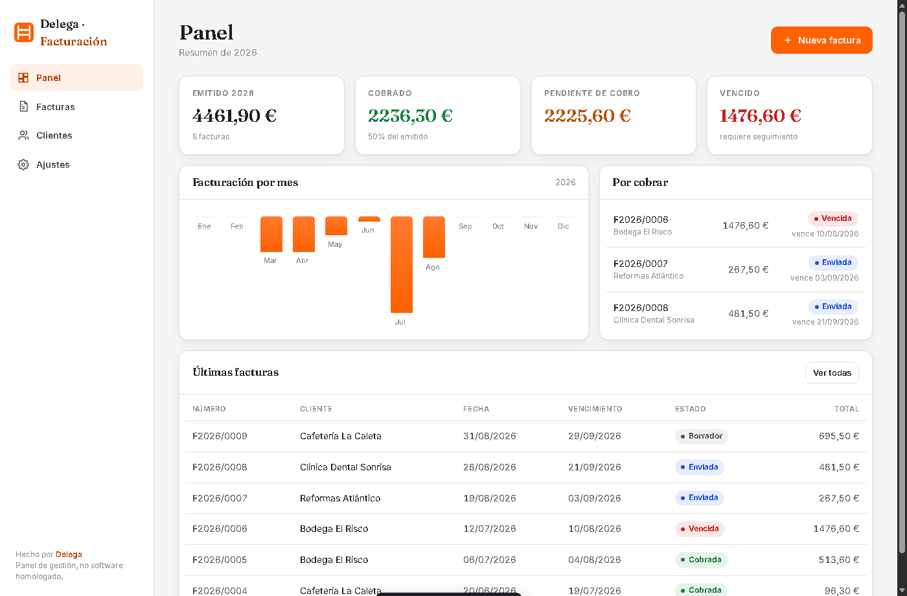Click the TOTAL column header
The height and width of the screenshot is (596, 907).
[847, 409]
